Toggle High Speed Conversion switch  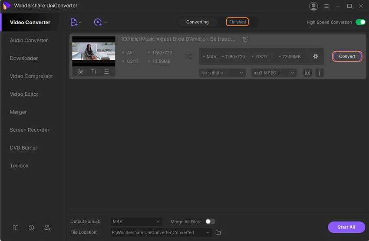click(x=360, y=22)
